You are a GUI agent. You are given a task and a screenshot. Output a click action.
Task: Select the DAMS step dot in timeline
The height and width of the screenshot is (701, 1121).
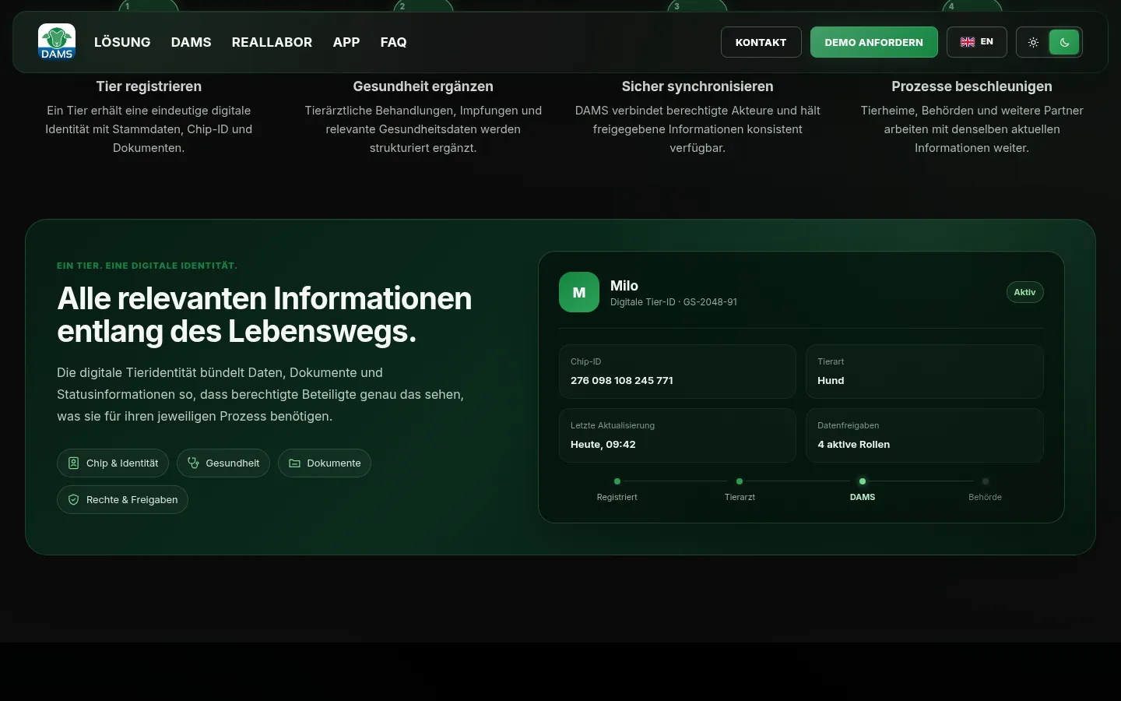click(863, 481)
